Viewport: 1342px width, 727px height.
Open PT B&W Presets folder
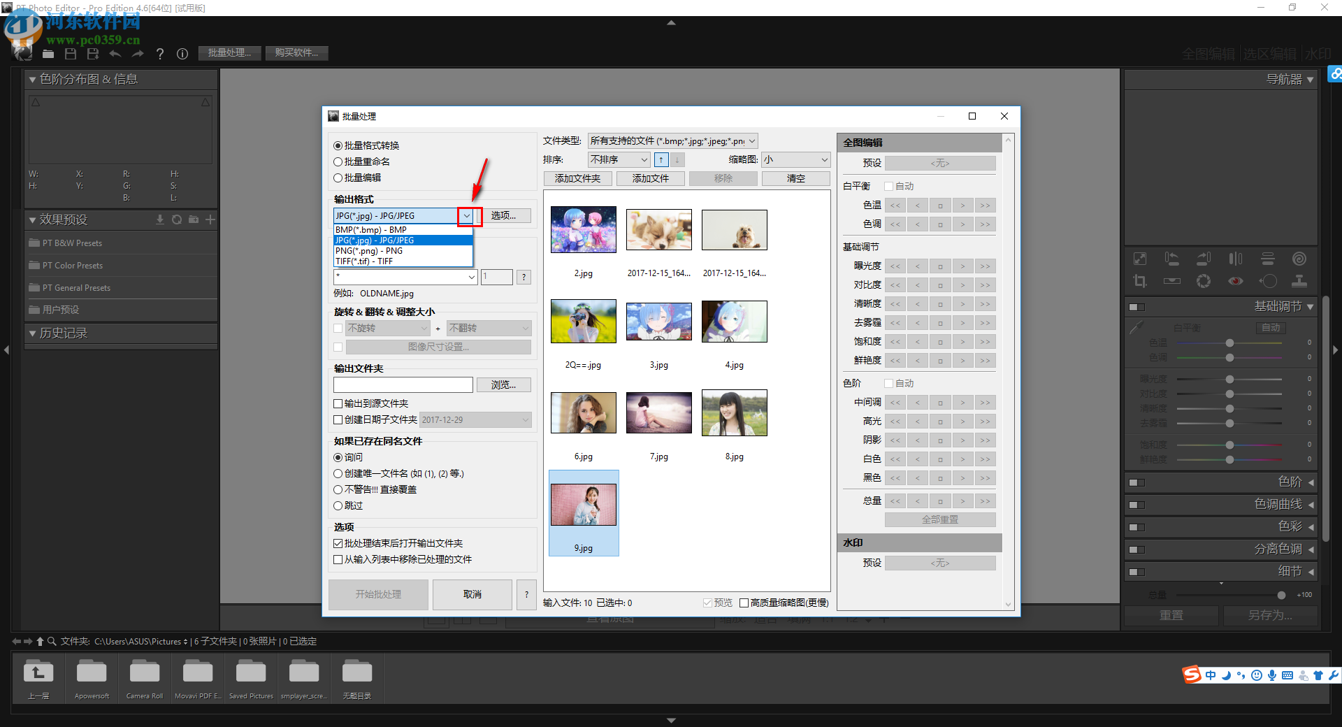point(72,243)
